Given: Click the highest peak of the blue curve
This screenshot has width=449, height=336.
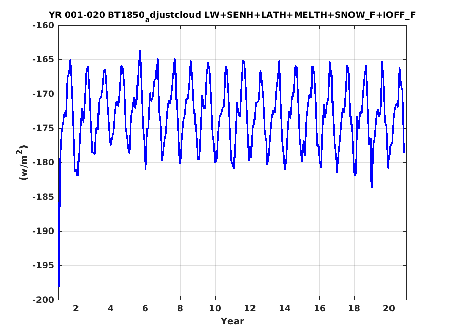Looking at the screenshot, I should [140, 51].
